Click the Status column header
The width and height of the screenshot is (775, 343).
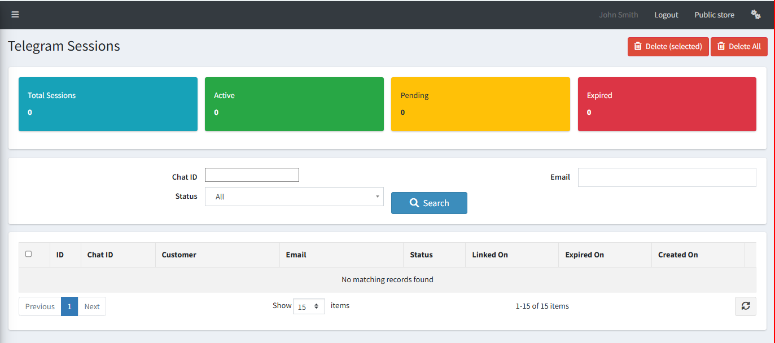point(434,255)
